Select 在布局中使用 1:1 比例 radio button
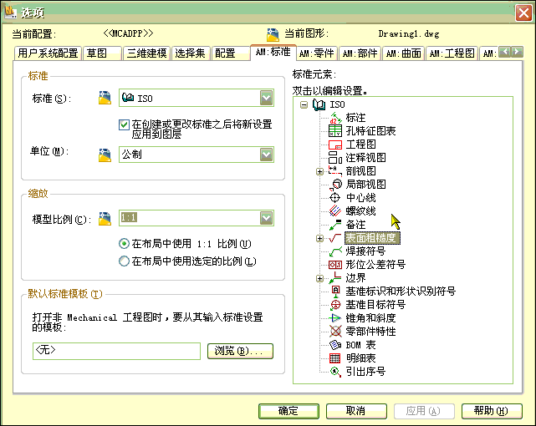The width and height of the screenshot is (536, 426). [124, 244]
